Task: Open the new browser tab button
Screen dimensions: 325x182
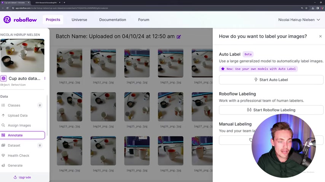Action: pyautogui.click(x=64, y=3)
